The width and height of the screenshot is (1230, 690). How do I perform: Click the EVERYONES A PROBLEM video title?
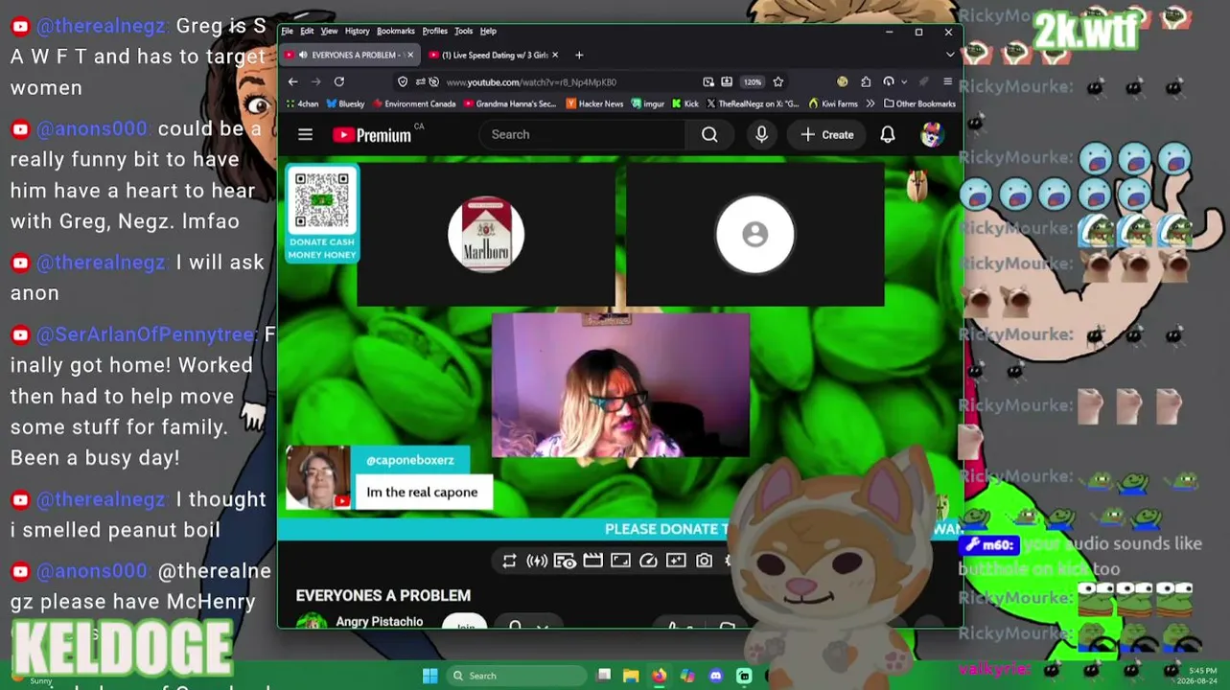point(383,595)
